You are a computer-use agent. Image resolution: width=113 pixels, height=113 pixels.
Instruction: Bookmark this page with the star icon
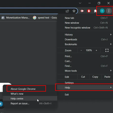pos(74,11)
